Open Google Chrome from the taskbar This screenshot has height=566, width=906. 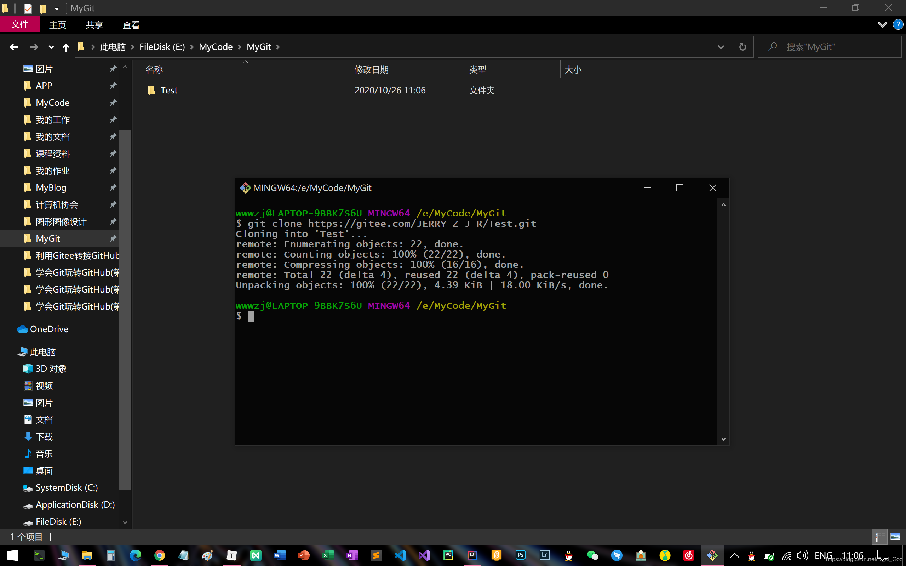pyautogui.click(x=160, y=555)
